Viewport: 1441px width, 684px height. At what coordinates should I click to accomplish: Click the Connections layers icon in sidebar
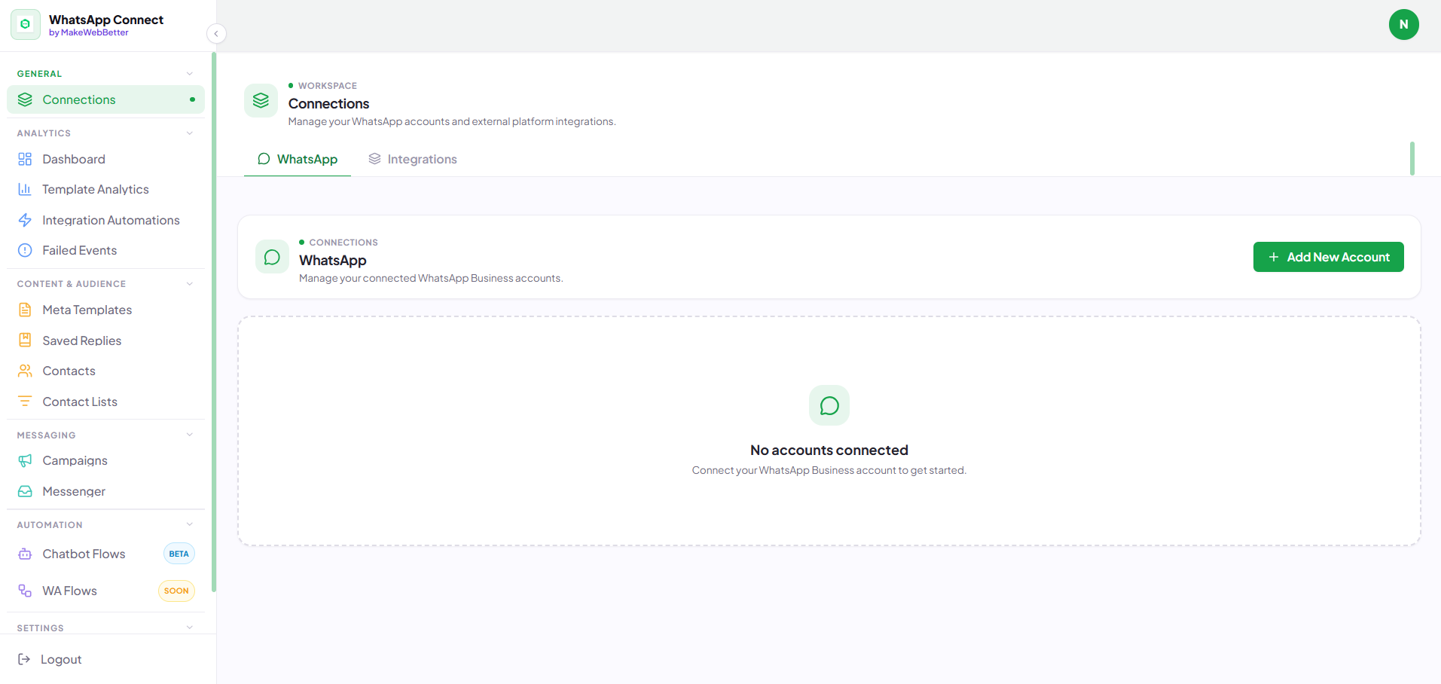click(x=25, y=99)
